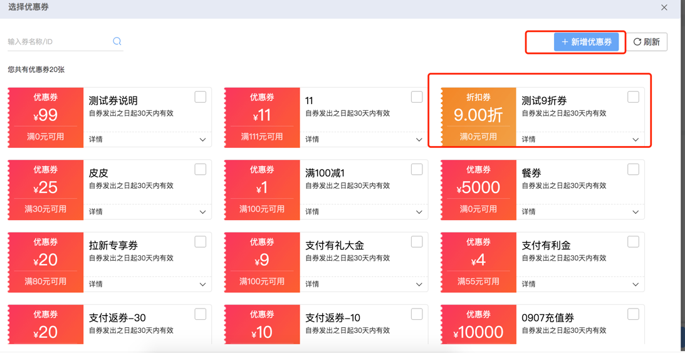Select the 测试9折券 discount coupon checkbox

(633, 97)
